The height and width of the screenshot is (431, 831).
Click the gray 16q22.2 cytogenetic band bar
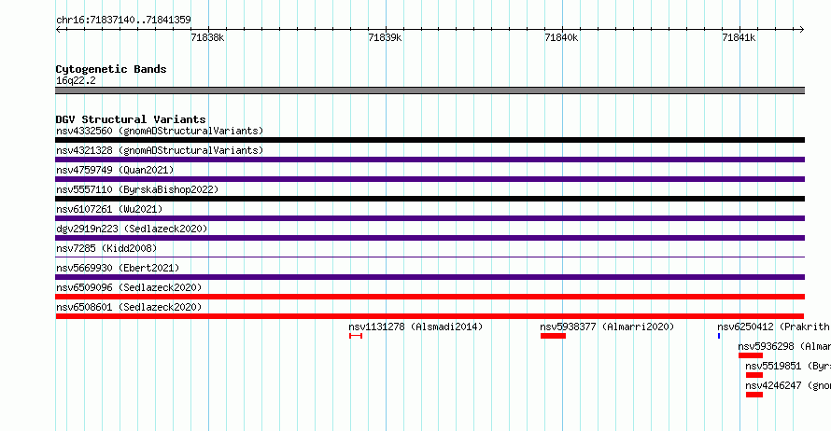coord(430,90)
